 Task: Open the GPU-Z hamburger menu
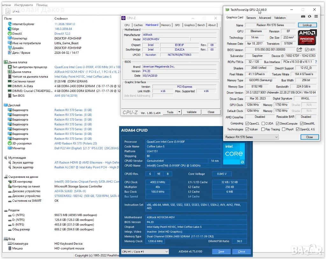tap(316, 16)
